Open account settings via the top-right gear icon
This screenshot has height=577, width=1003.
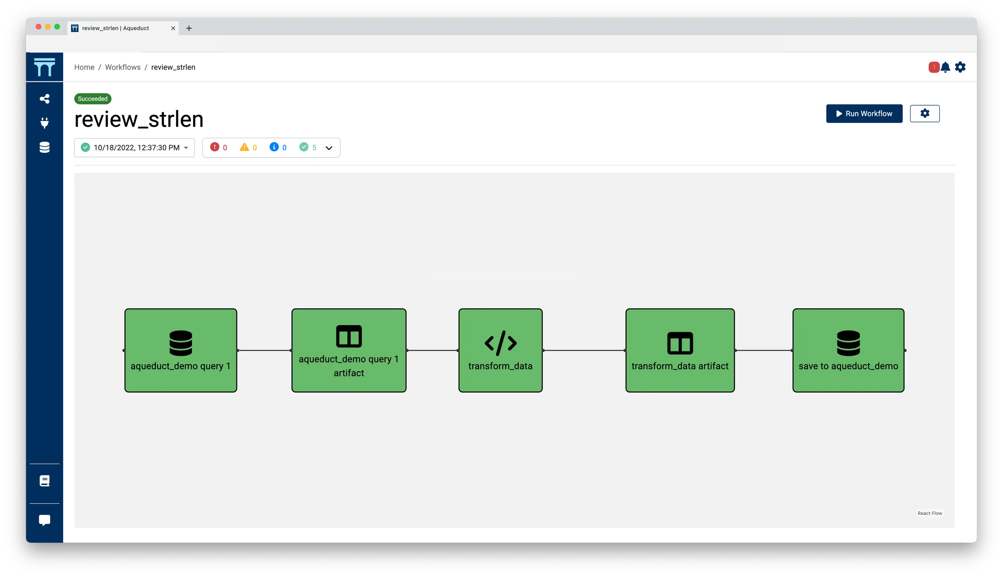pyautogui.click(x=960, y=67)
